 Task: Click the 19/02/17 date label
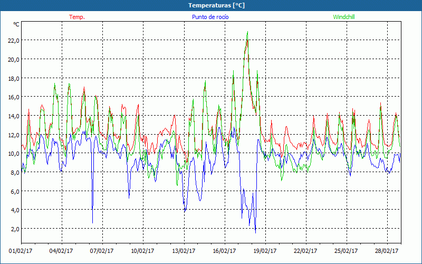(x=265, y=251)
